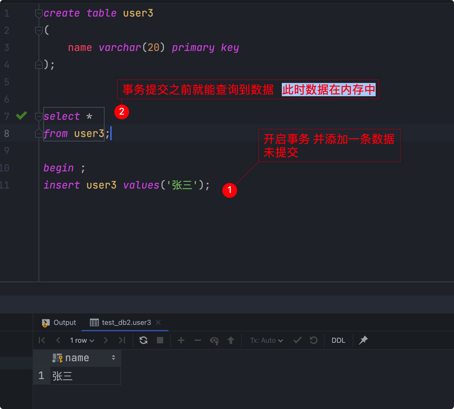Image resolution: width=454 pixels, height=409 pixels.
Task: Collapse the opening parenthesis fold on line 2
Action: [x=39, y=31]
